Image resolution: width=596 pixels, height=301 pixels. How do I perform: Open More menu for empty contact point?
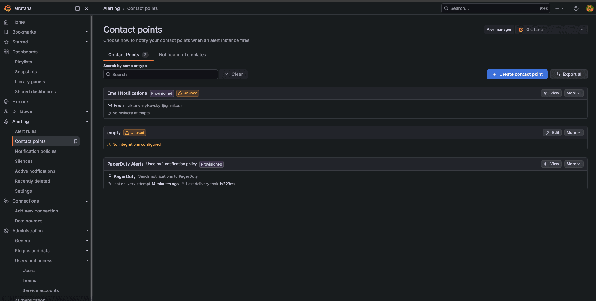(x=574, y=133)
